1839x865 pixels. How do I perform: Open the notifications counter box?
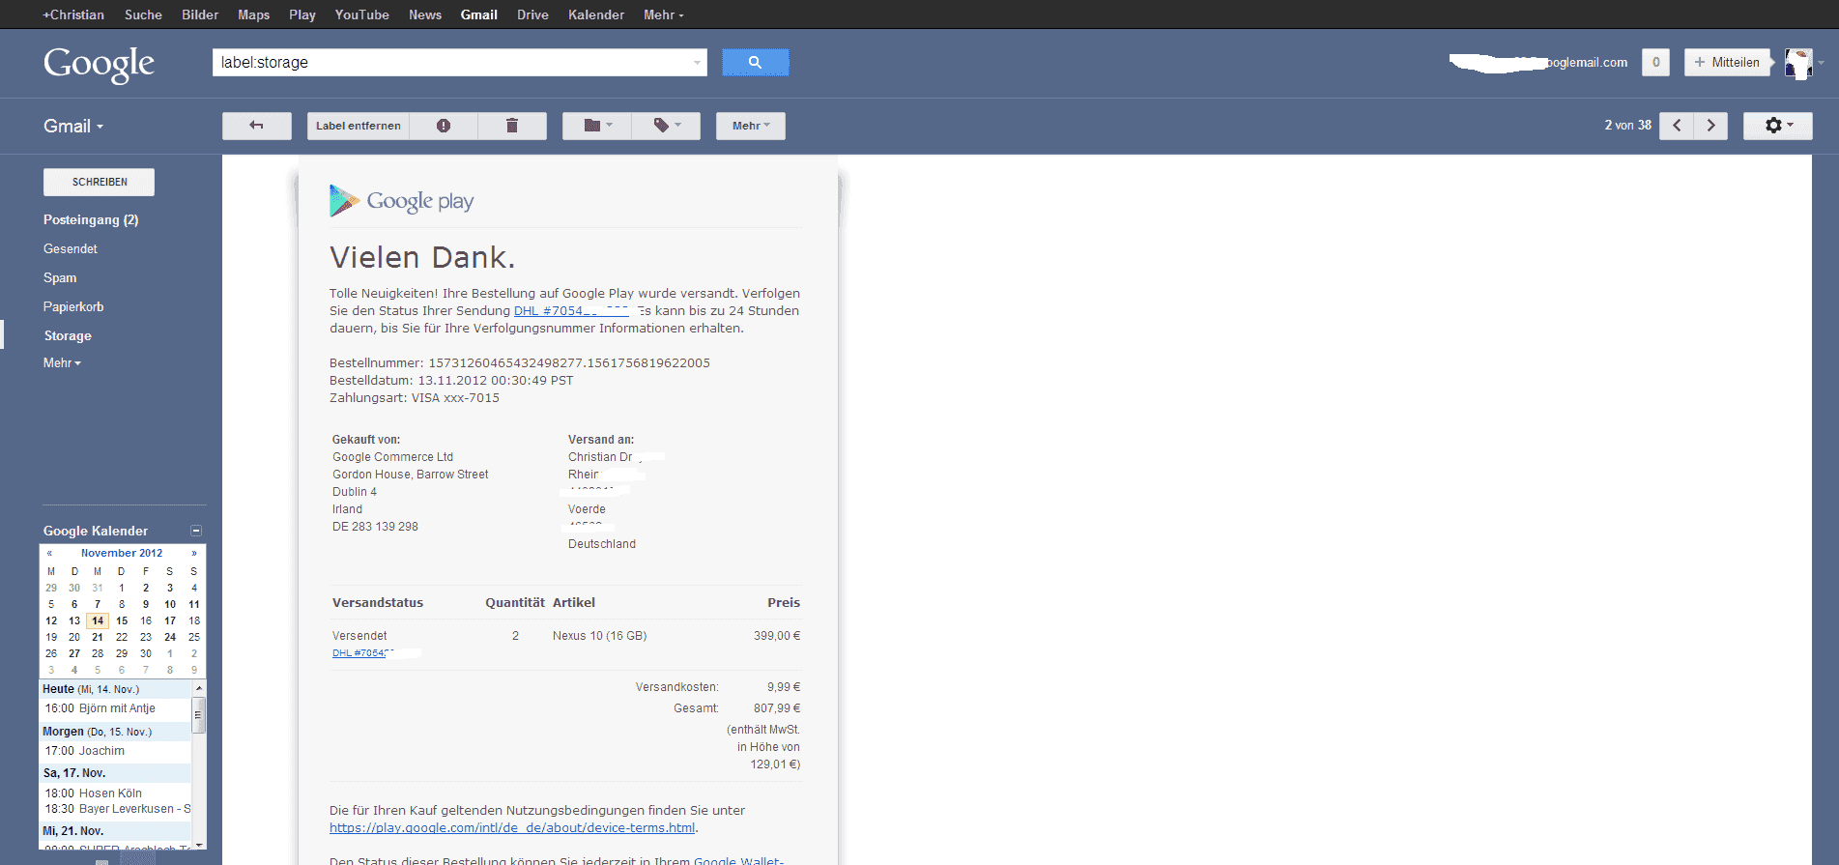point(1655,62)
